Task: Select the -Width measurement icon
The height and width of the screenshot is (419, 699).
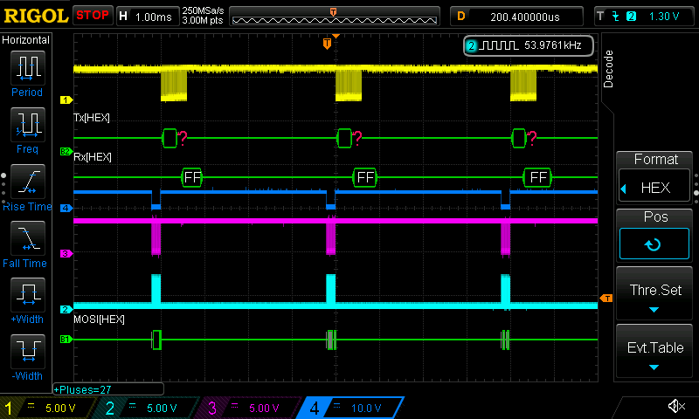Action: coord(26,351)
